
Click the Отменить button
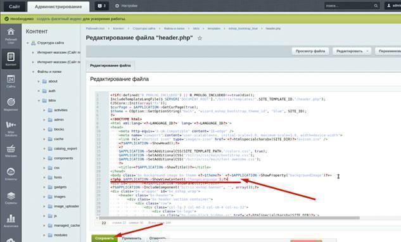pos(158,238)
